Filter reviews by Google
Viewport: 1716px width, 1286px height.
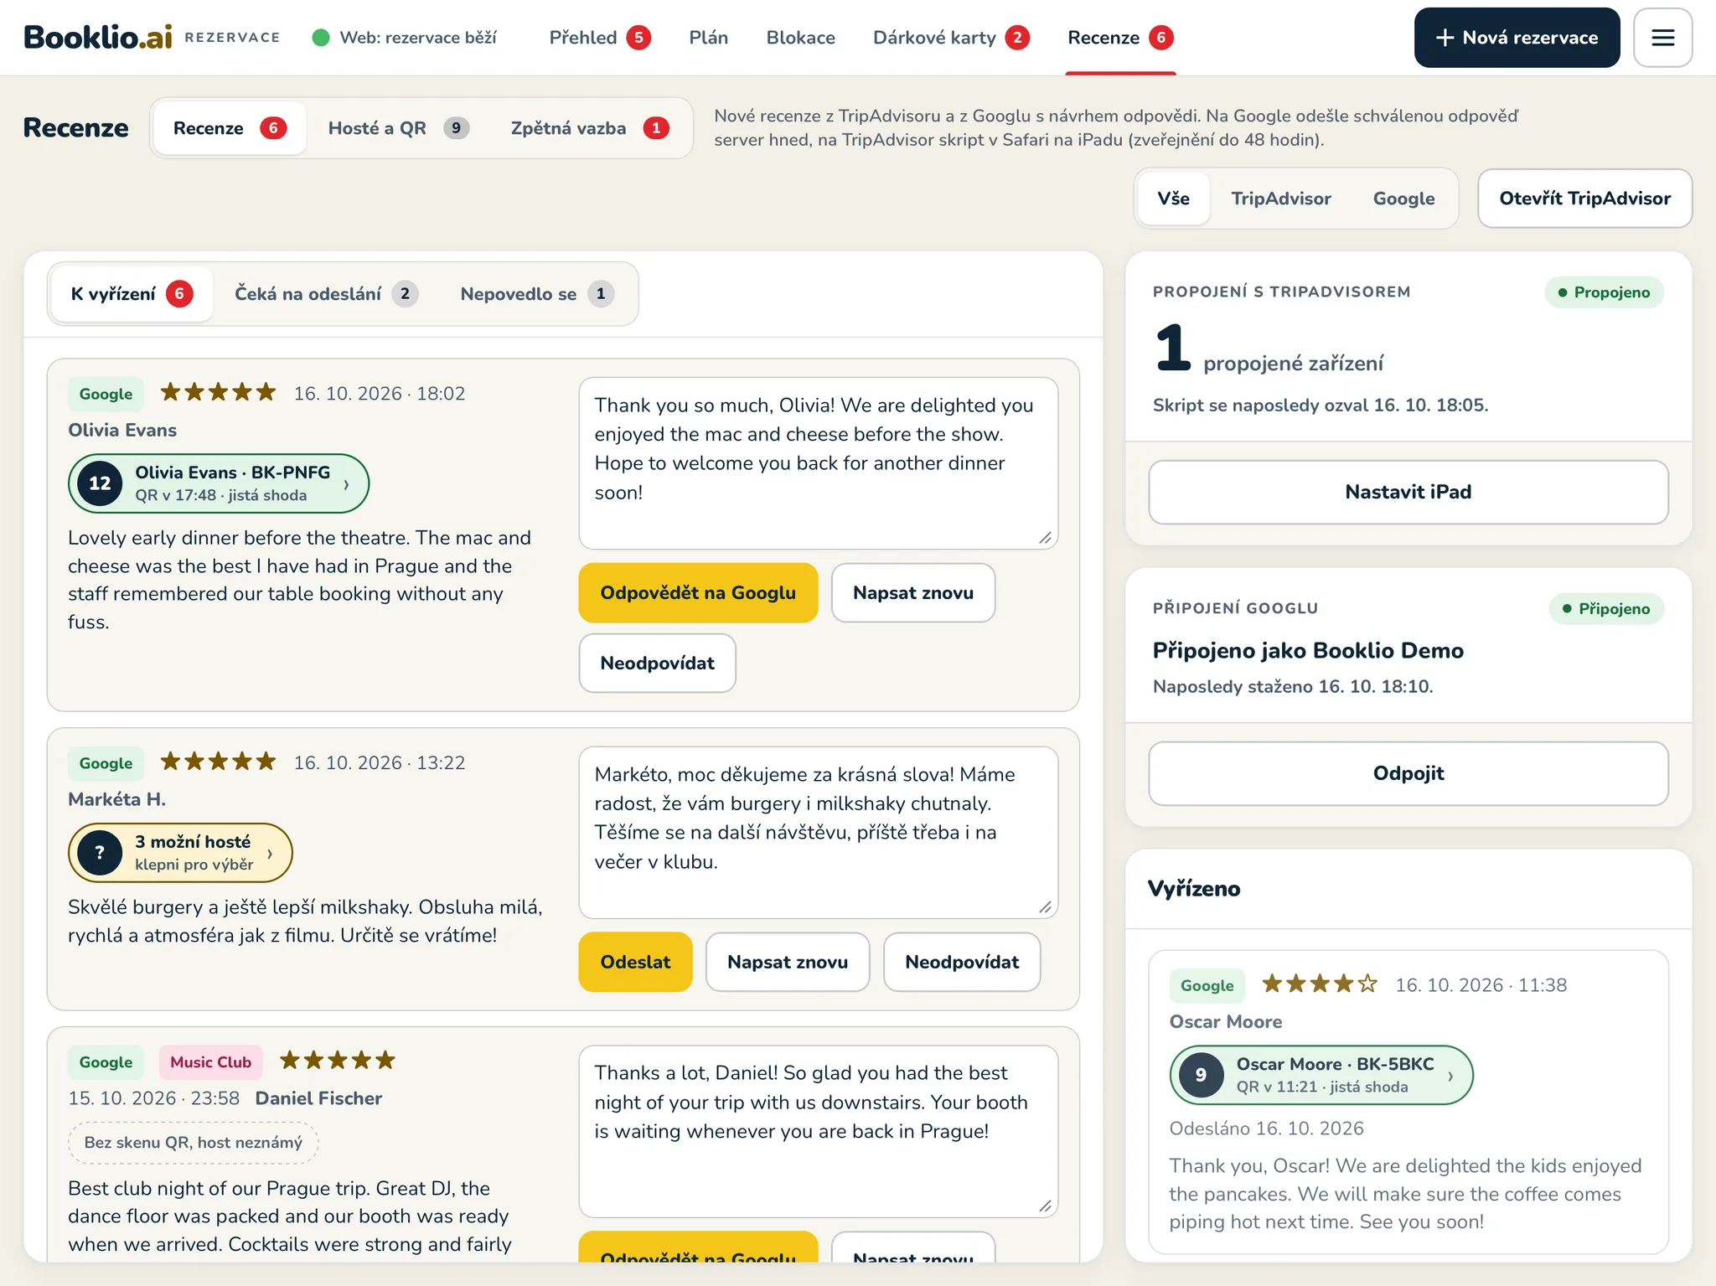[1403, 199]
